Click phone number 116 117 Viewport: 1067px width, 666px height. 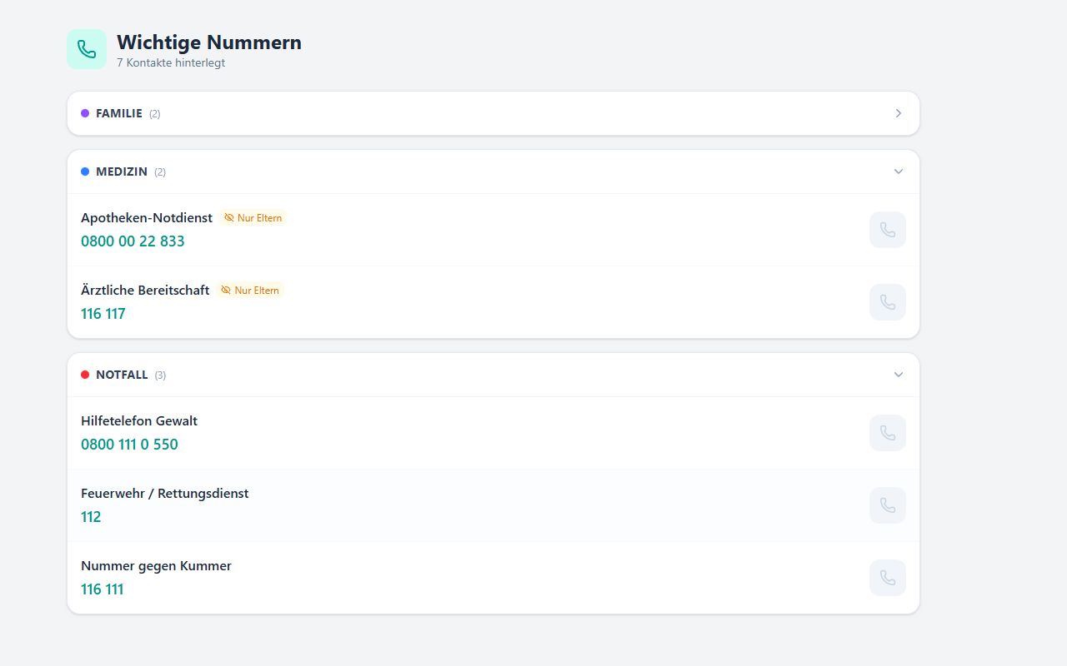[x=103, y=314]
